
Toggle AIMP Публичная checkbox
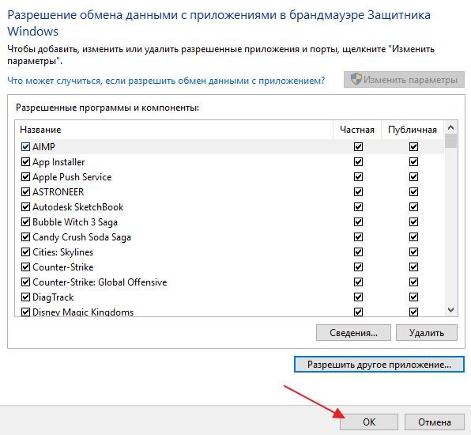pos(413,146)
